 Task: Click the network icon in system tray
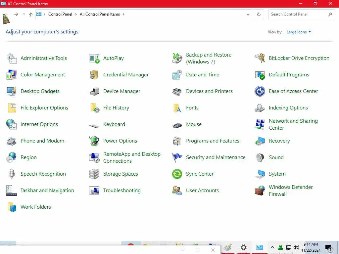click(288, 247)
